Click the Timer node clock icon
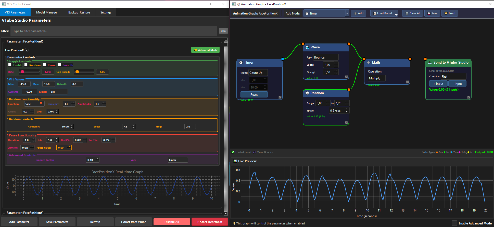 tap(241, 63)
